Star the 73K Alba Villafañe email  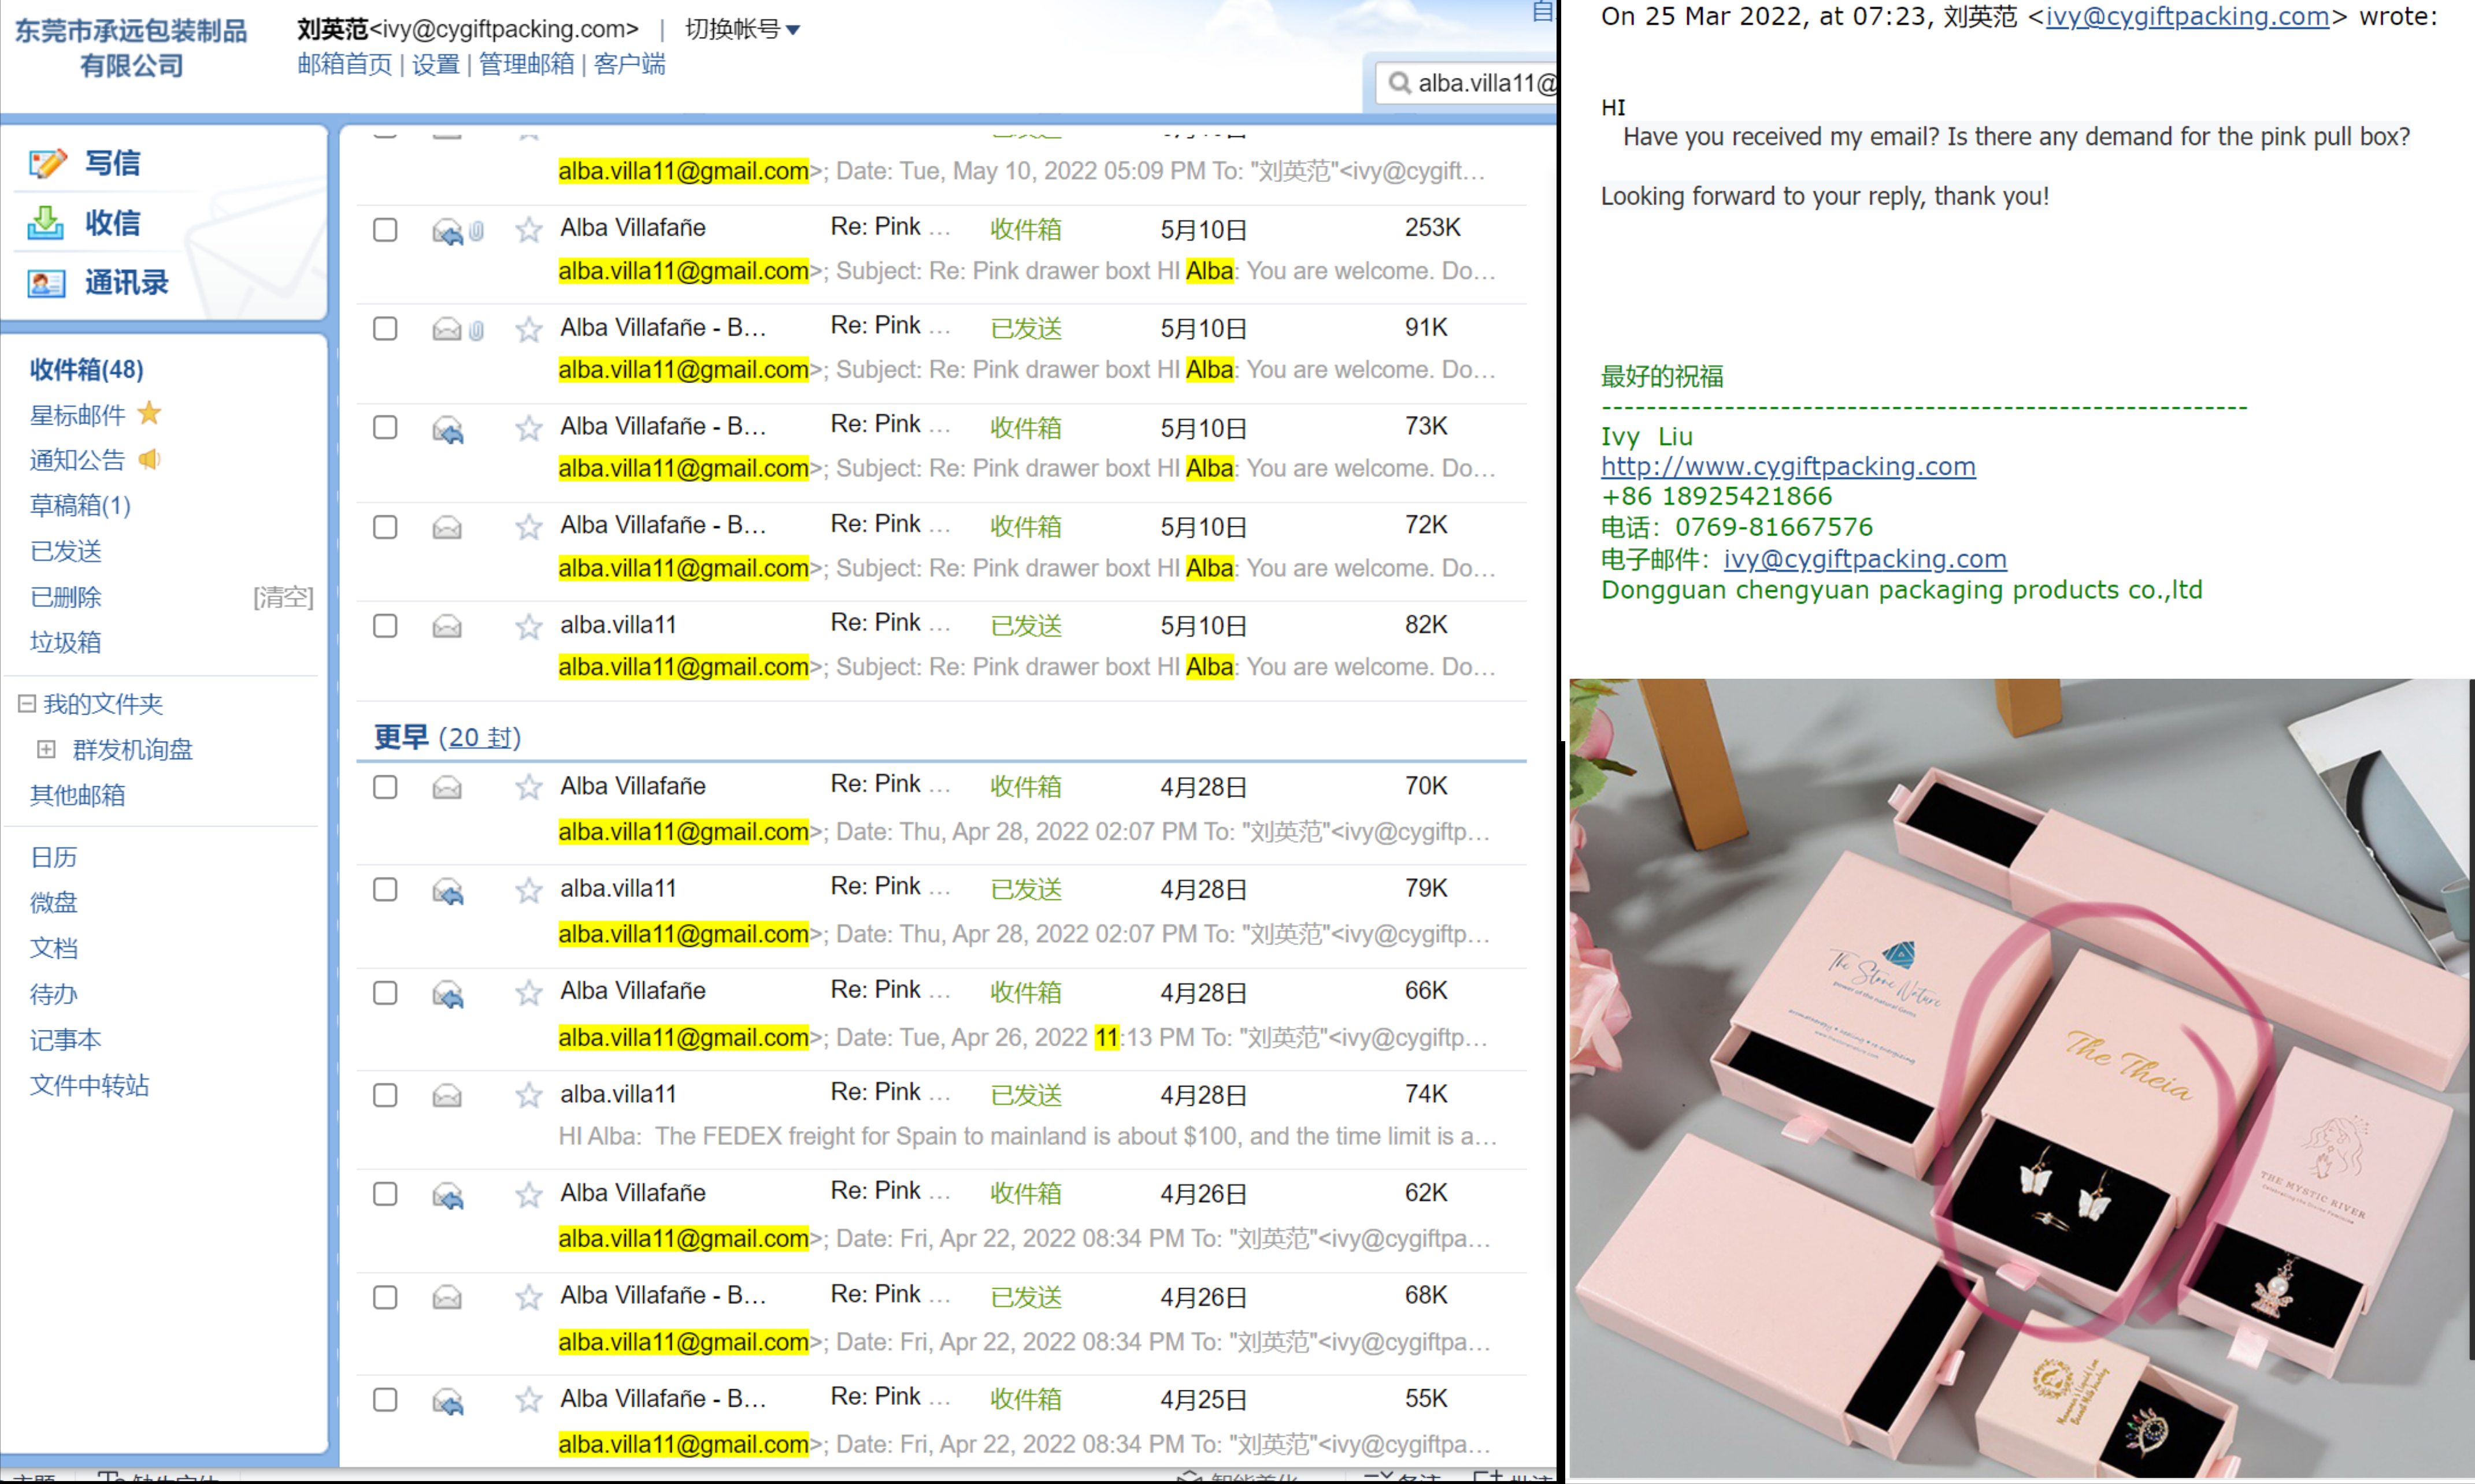[x=528, y=428]
